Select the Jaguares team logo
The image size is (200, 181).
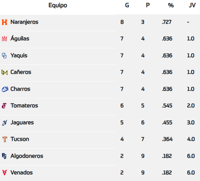[4, 123]
